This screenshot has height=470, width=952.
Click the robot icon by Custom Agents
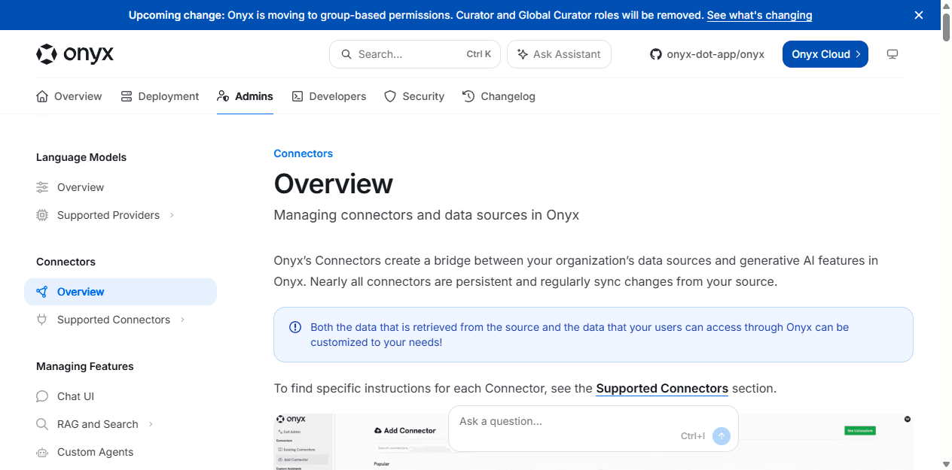pos(42,452)
